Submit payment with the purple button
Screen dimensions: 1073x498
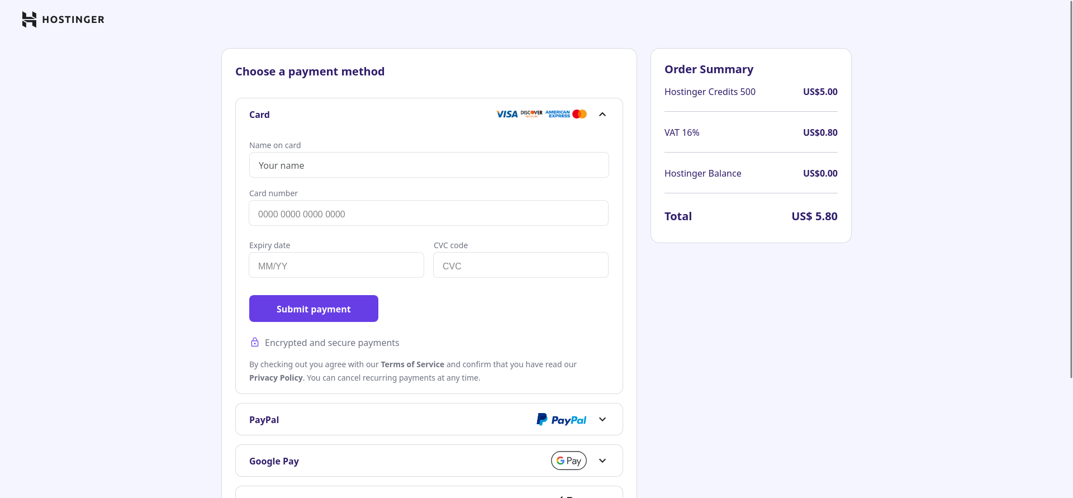(x=314, y=309)
